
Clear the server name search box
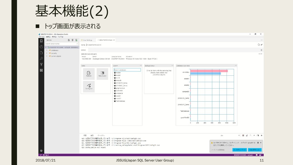(77, 44)
